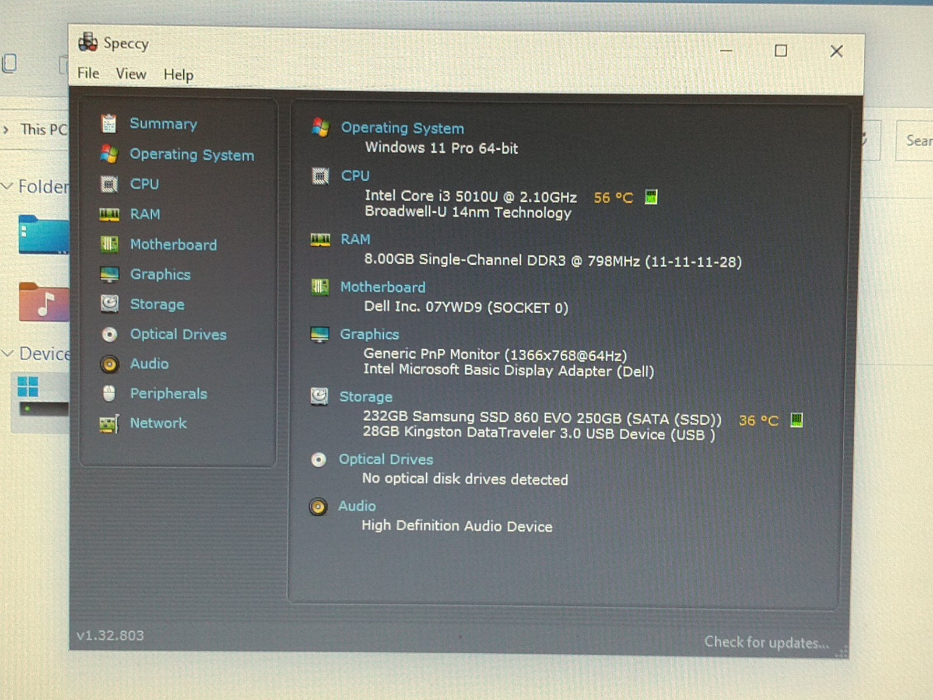The image size is (933, 700).
Task: Open Motherboard sidebar section
Action: tap(173, 244)
